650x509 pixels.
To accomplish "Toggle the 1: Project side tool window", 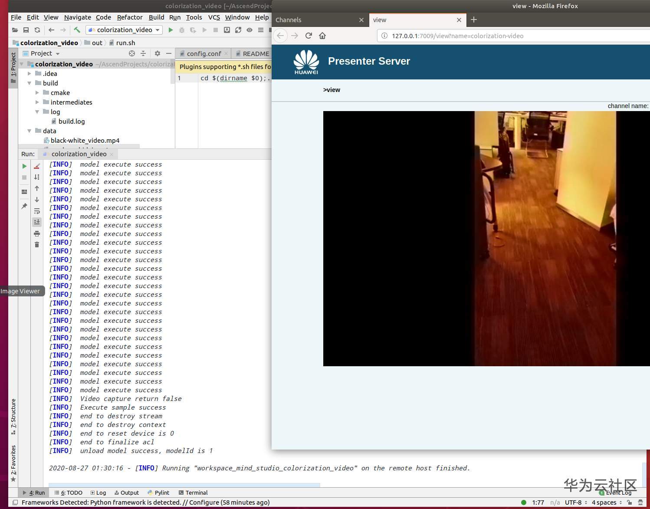I will 13,68.
